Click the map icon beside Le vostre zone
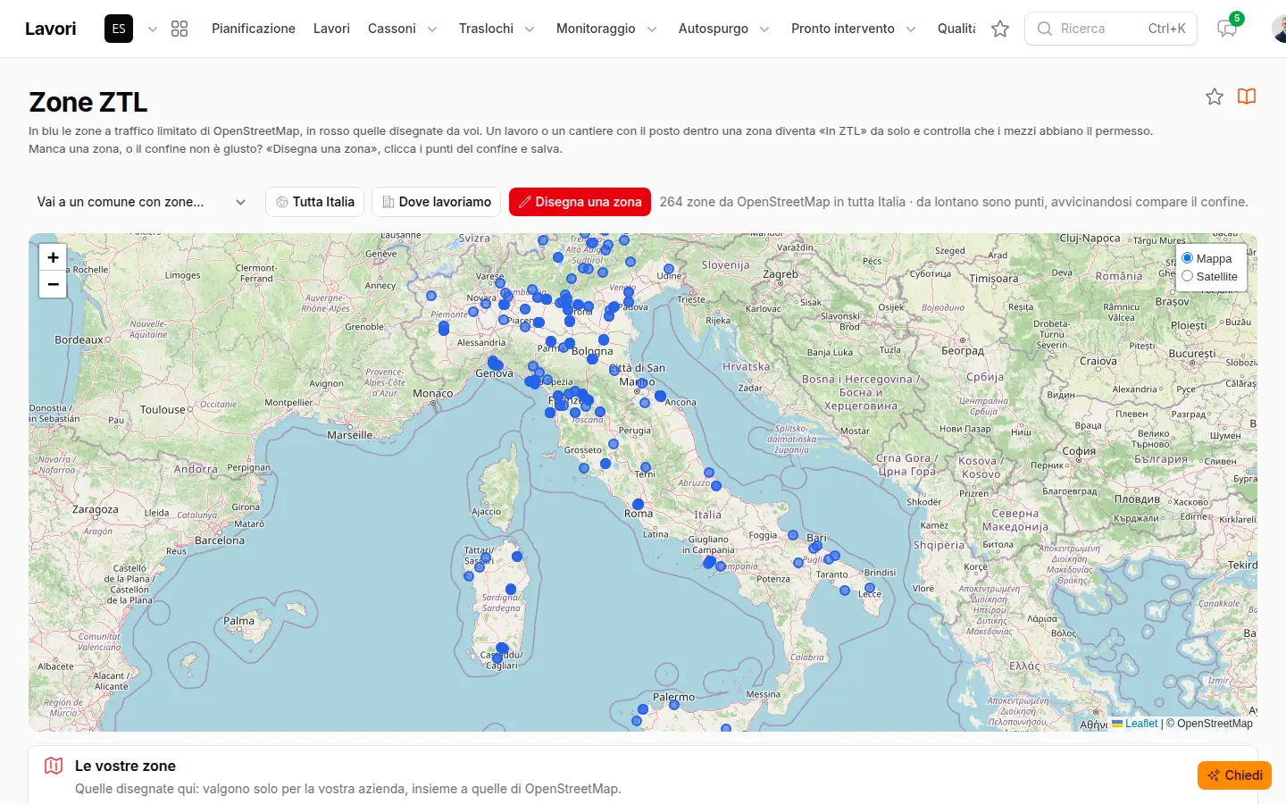The width and height of the screenshot is (1286, 804). [54, 766]
